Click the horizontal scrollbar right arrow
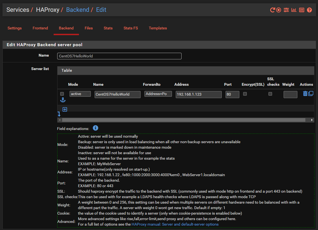Screen dimensions: 318x230 (312, 120)
